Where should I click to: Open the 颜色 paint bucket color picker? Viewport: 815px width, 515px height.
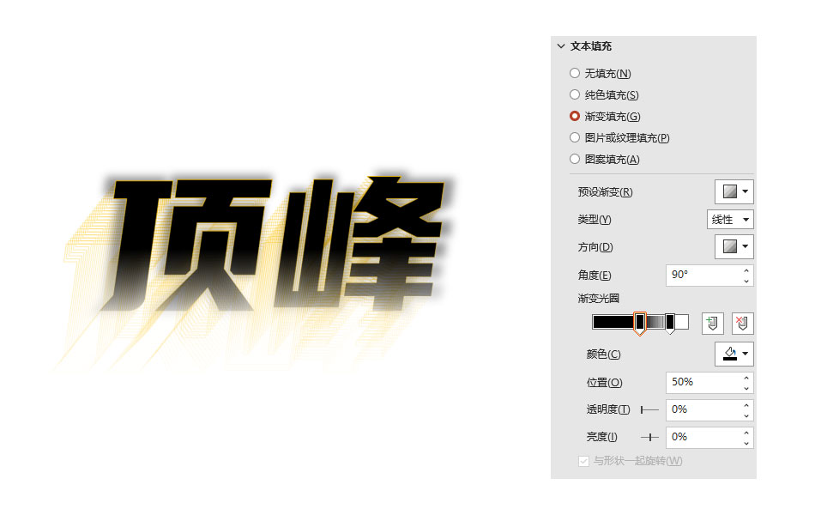click(733, 354)
